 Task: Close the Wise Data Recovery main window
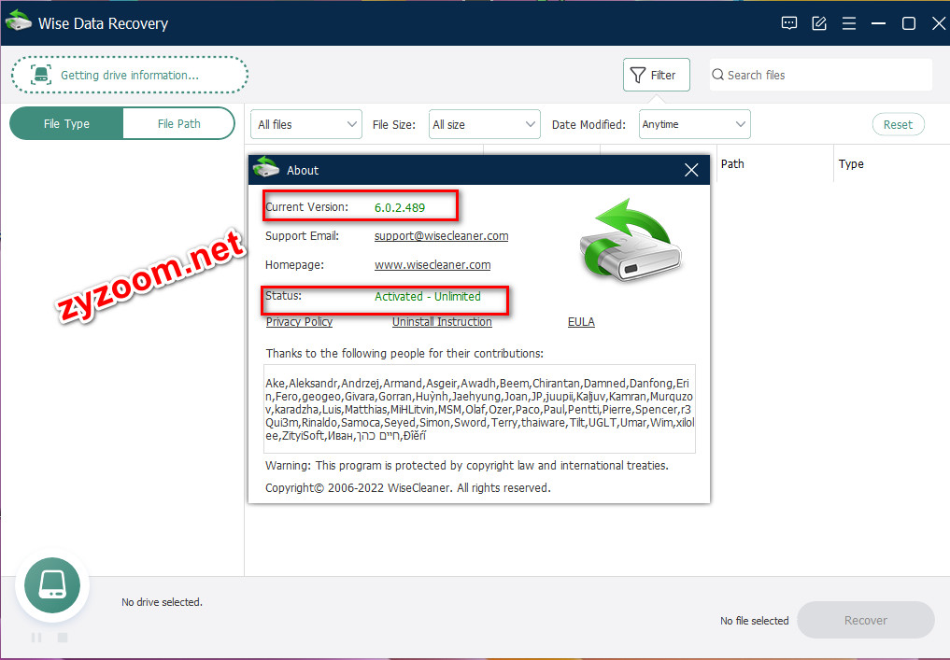click(x=939, y=23)
